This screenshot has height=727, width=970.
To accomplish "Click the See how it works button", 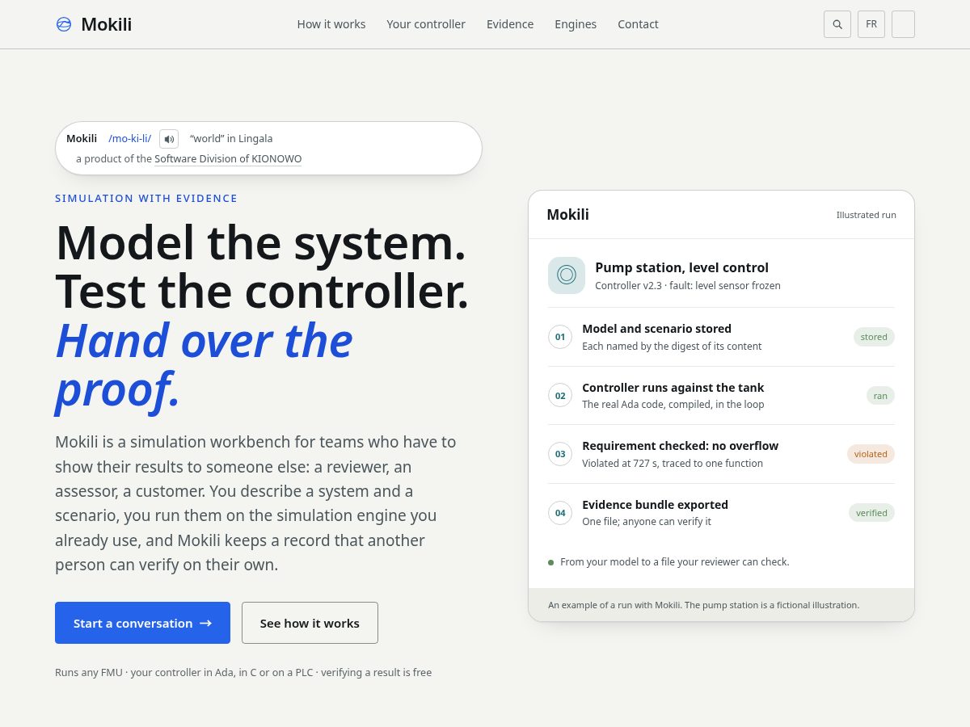I will pos(310,623).
